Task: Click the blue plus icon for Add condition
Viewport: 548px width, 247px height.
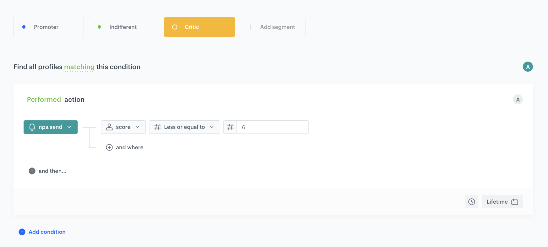Action: 22,232
